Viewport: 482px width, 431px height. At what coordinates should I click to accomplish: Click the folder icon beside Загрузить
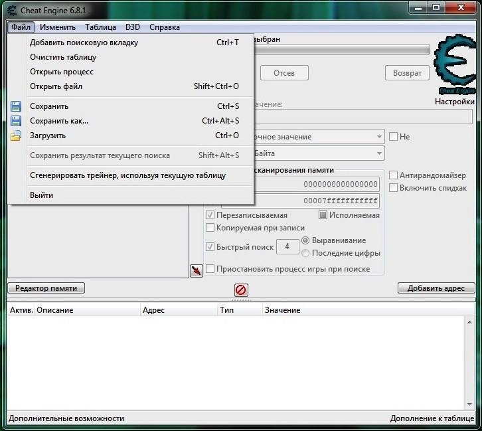[16, 135]
